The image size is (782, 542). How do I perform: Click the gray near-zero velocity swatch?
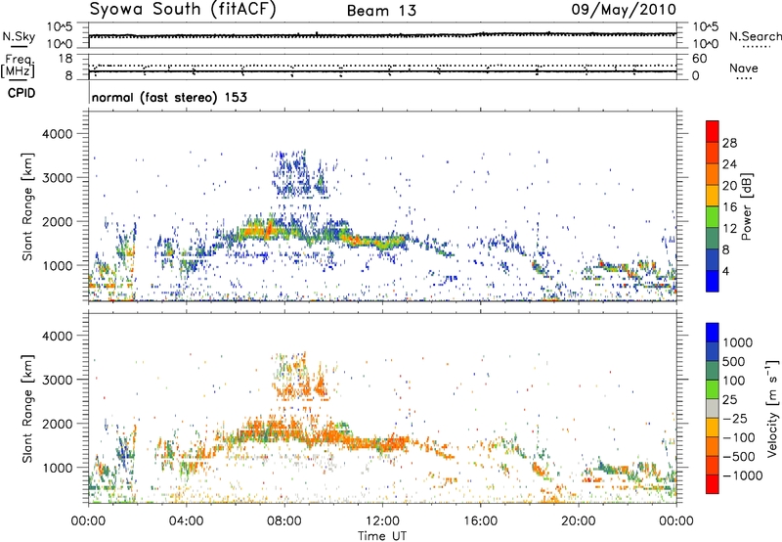713,408
